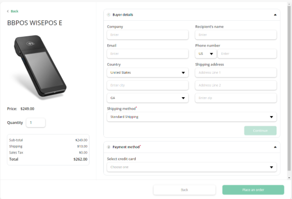Viewport: 292px width, 199px height.
Task: Click the bottom Back button
Action: click(184, 190)
